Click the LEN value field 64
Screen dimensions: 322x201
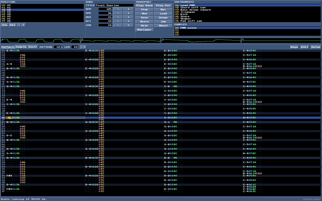75,47
